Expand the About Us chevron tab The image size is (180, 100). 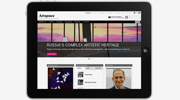click(138, 22)
